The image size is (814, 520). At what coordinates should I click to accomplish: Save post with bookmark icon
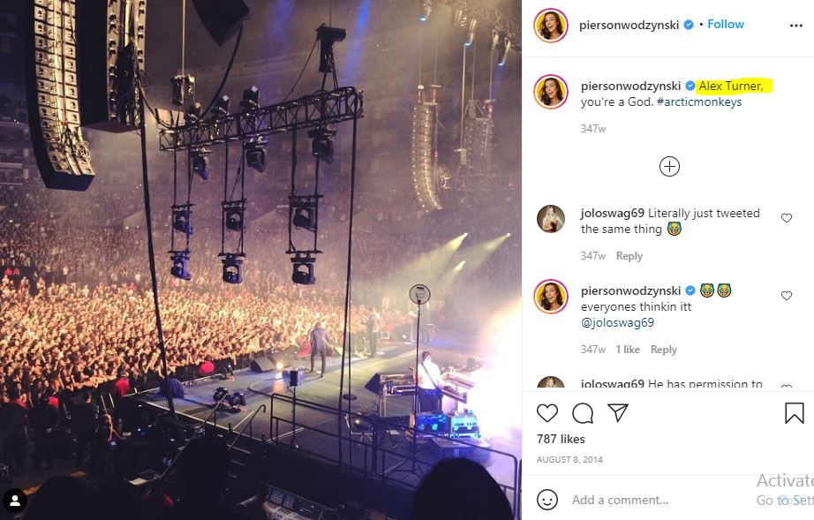point(795,413)
